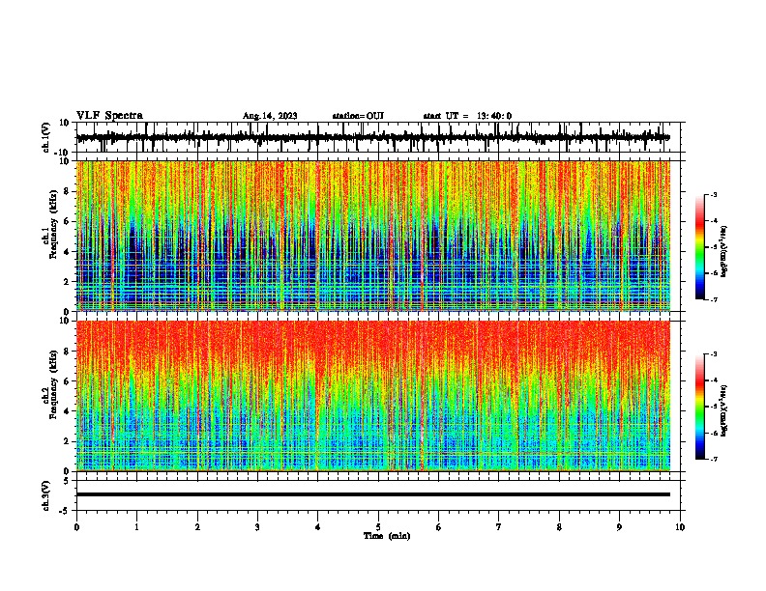The height and width of the screenshot is (591, 766).
Task: Click the -7 label on ch.1 color bar
Action: coord(713,299)
